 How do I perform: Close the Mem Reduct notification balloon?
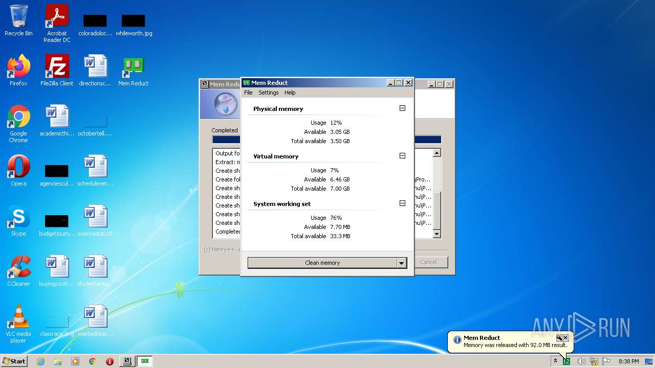[x=565, y=338]
